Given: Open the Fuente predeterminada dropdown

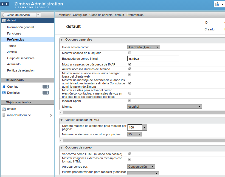Looking at the screenshot, I should (143, 173).
